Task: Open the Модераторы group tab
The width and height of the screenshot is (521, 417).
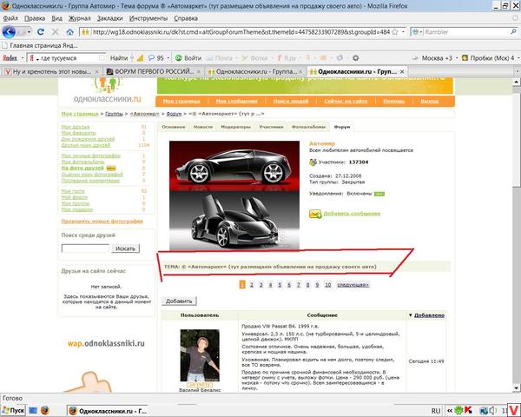Action: point(235,127)
